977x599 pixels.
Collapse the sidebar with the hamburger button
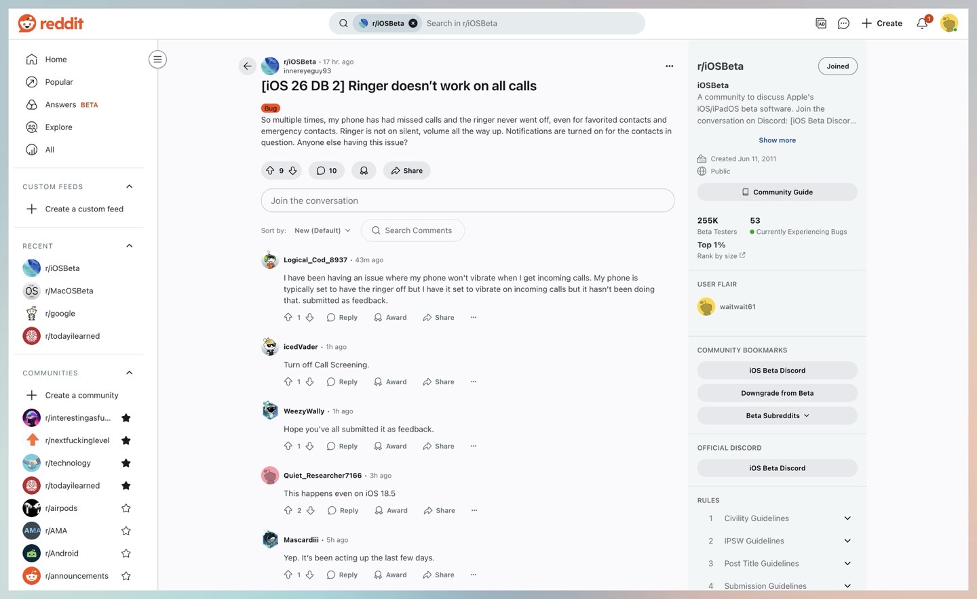(157, 60)
